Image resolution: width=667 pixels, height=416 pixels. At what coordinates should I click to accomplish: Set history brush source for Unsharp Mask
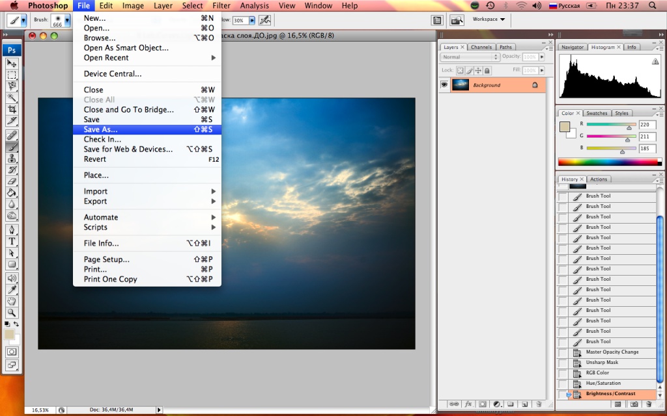point(562,363)
